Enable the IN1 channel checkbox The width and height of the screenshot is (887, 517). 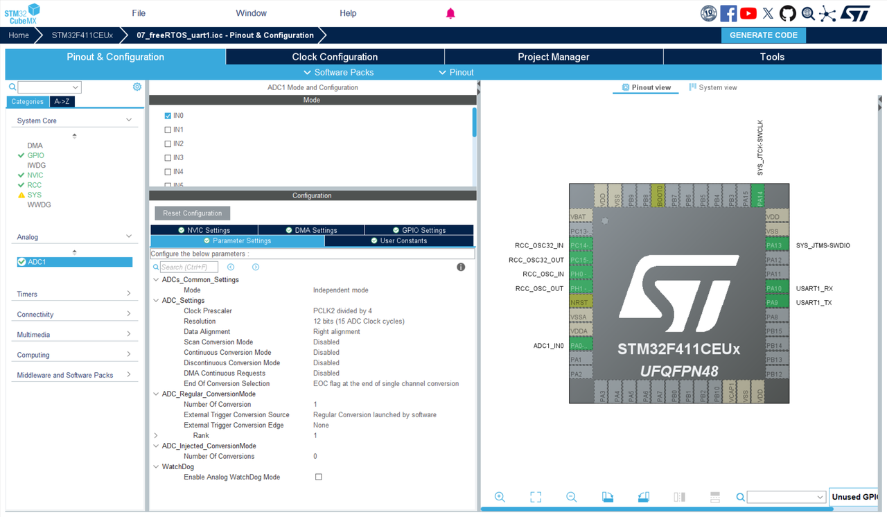tap(168, 130)
